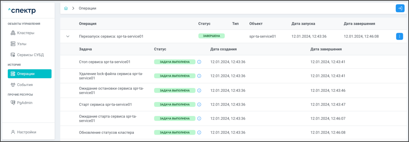Click the 'ЗАВЕРШЕНА' status badge

pos(211,36)
